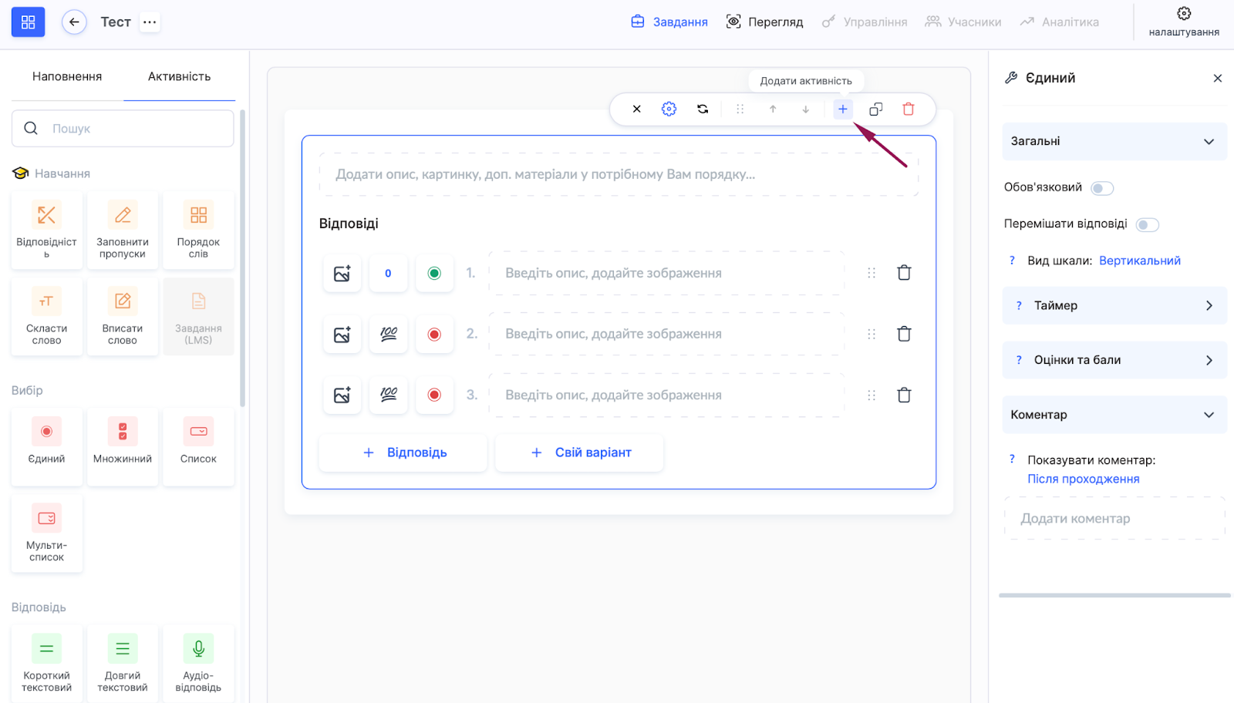
Task: Mark second answer as correct
Action: point(434,335)
